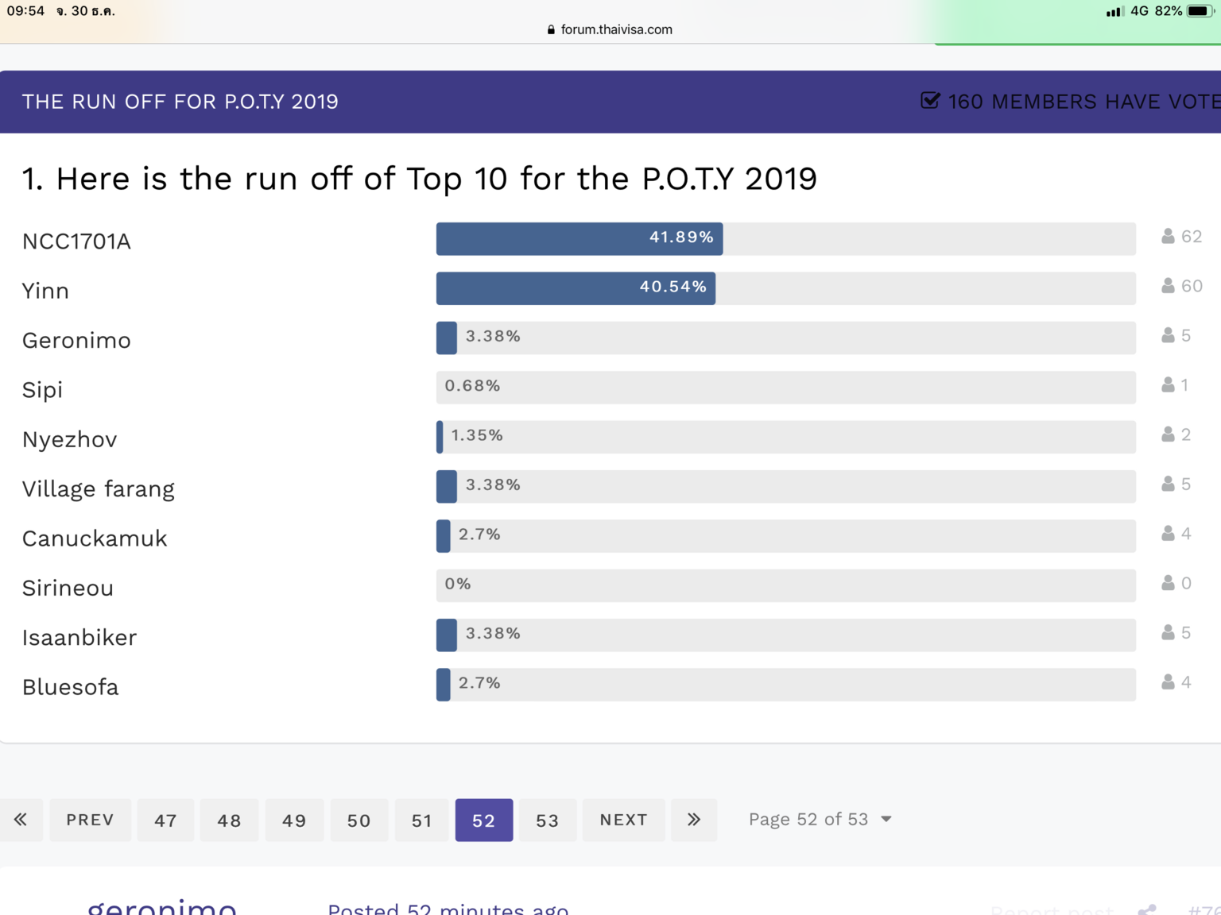Click voter icon beside NCC1701A's 62 votes
The height and width of the screenshot is (915, 1221).
[x=1168, y=237]
